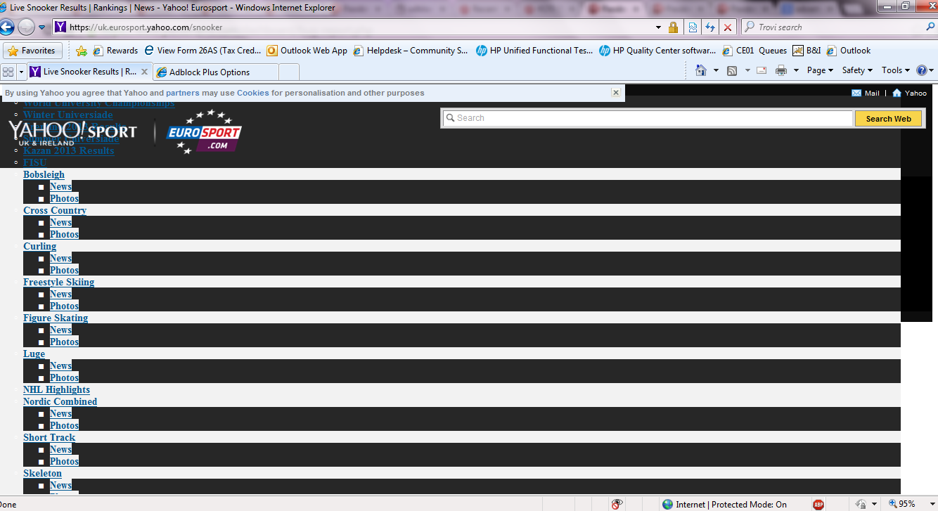Click the security padlock icon
This screenshot has height=511, width=938.
click(673, 27)
